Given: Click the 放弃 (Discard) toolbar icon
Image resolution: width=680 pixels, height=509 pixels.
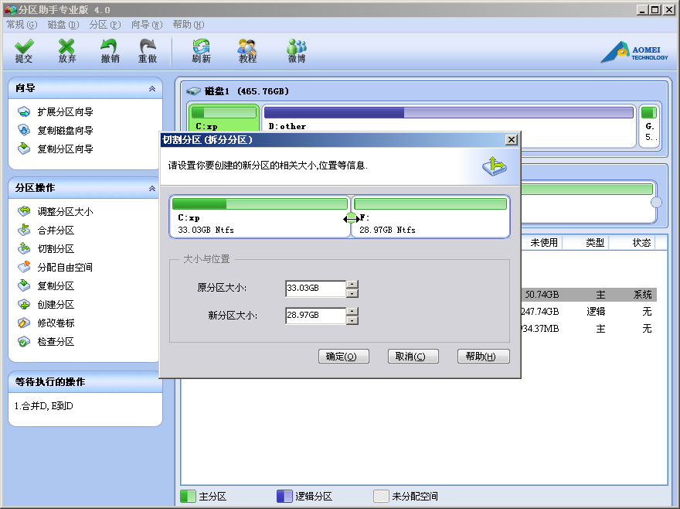Looking at the screenshot, I should 67,51.
